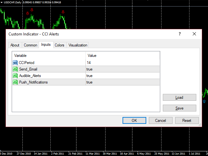Select the Colors tab
This screenshot has height=156, width=208.
pyautogui.click(x=59, y=45)
